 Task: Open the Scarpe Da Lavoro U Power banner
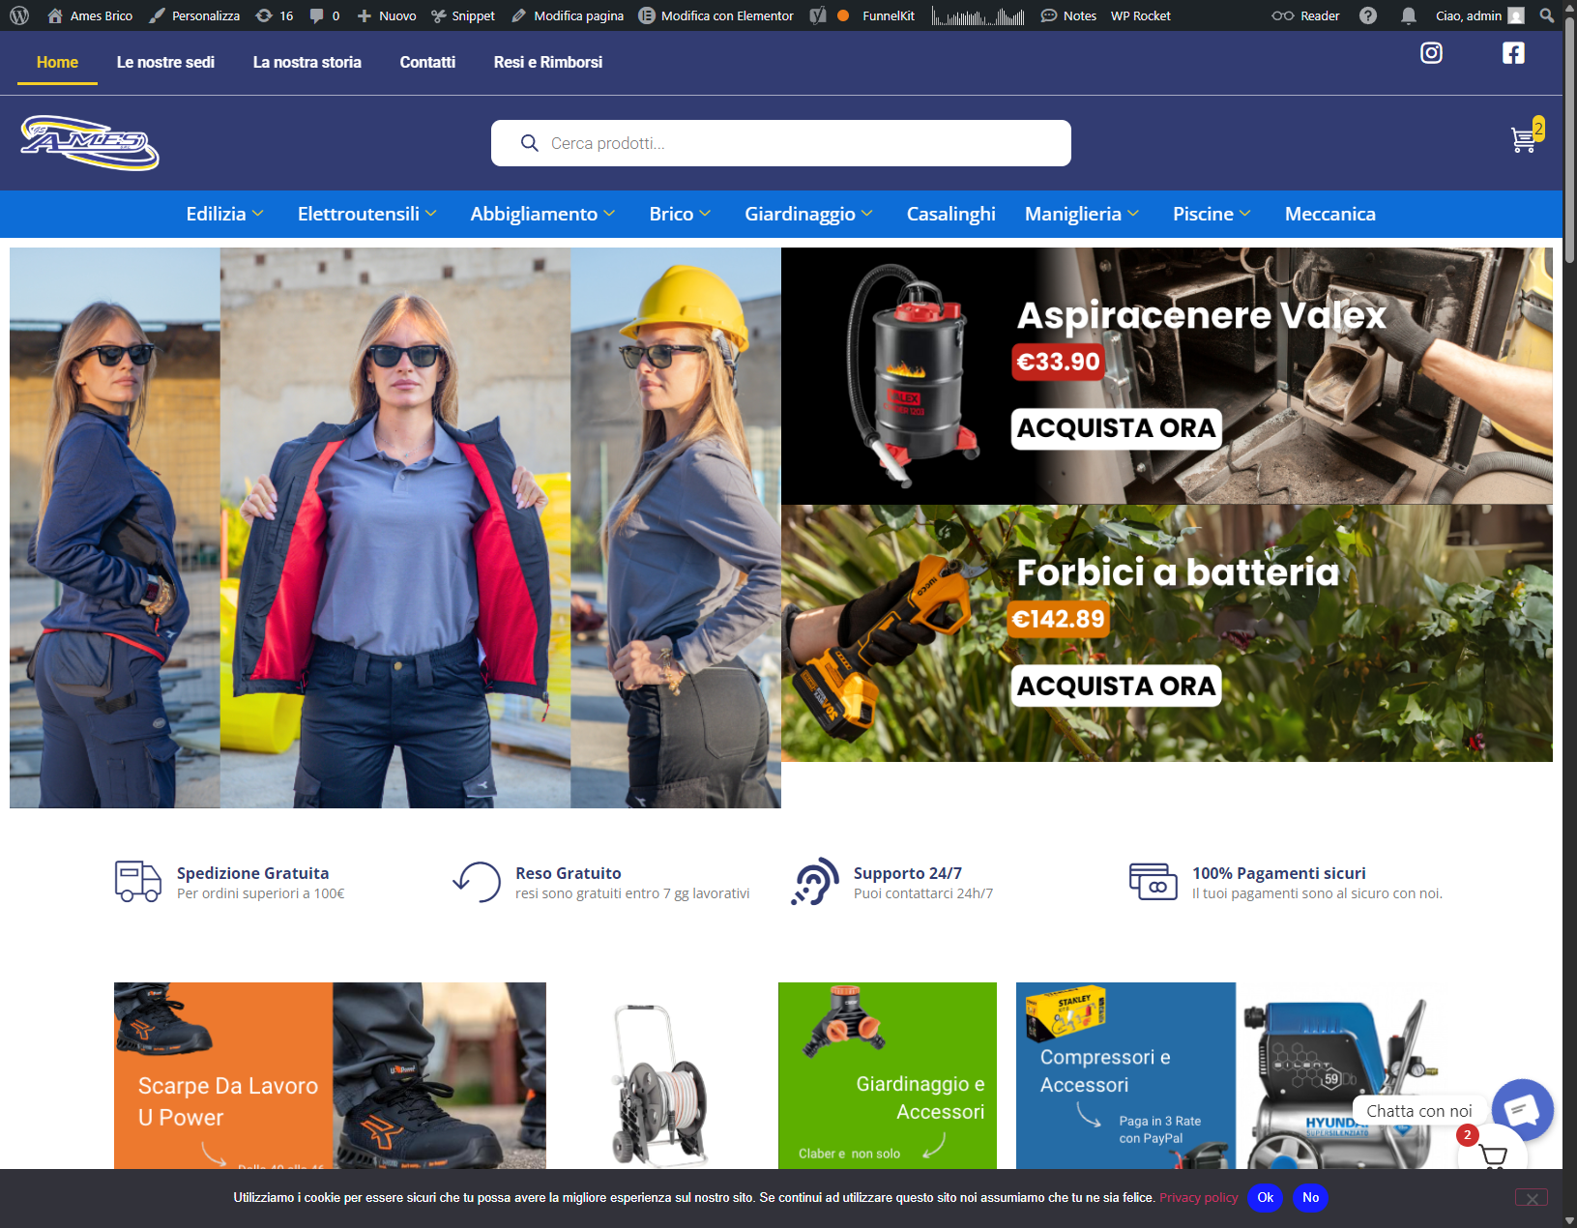click(x=330, y=1075)
